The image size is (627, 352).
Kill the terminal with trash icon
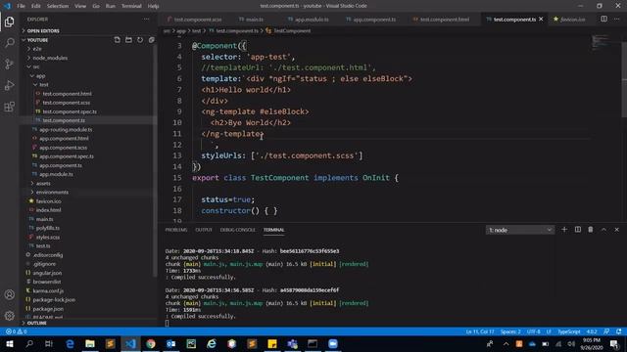591,230
